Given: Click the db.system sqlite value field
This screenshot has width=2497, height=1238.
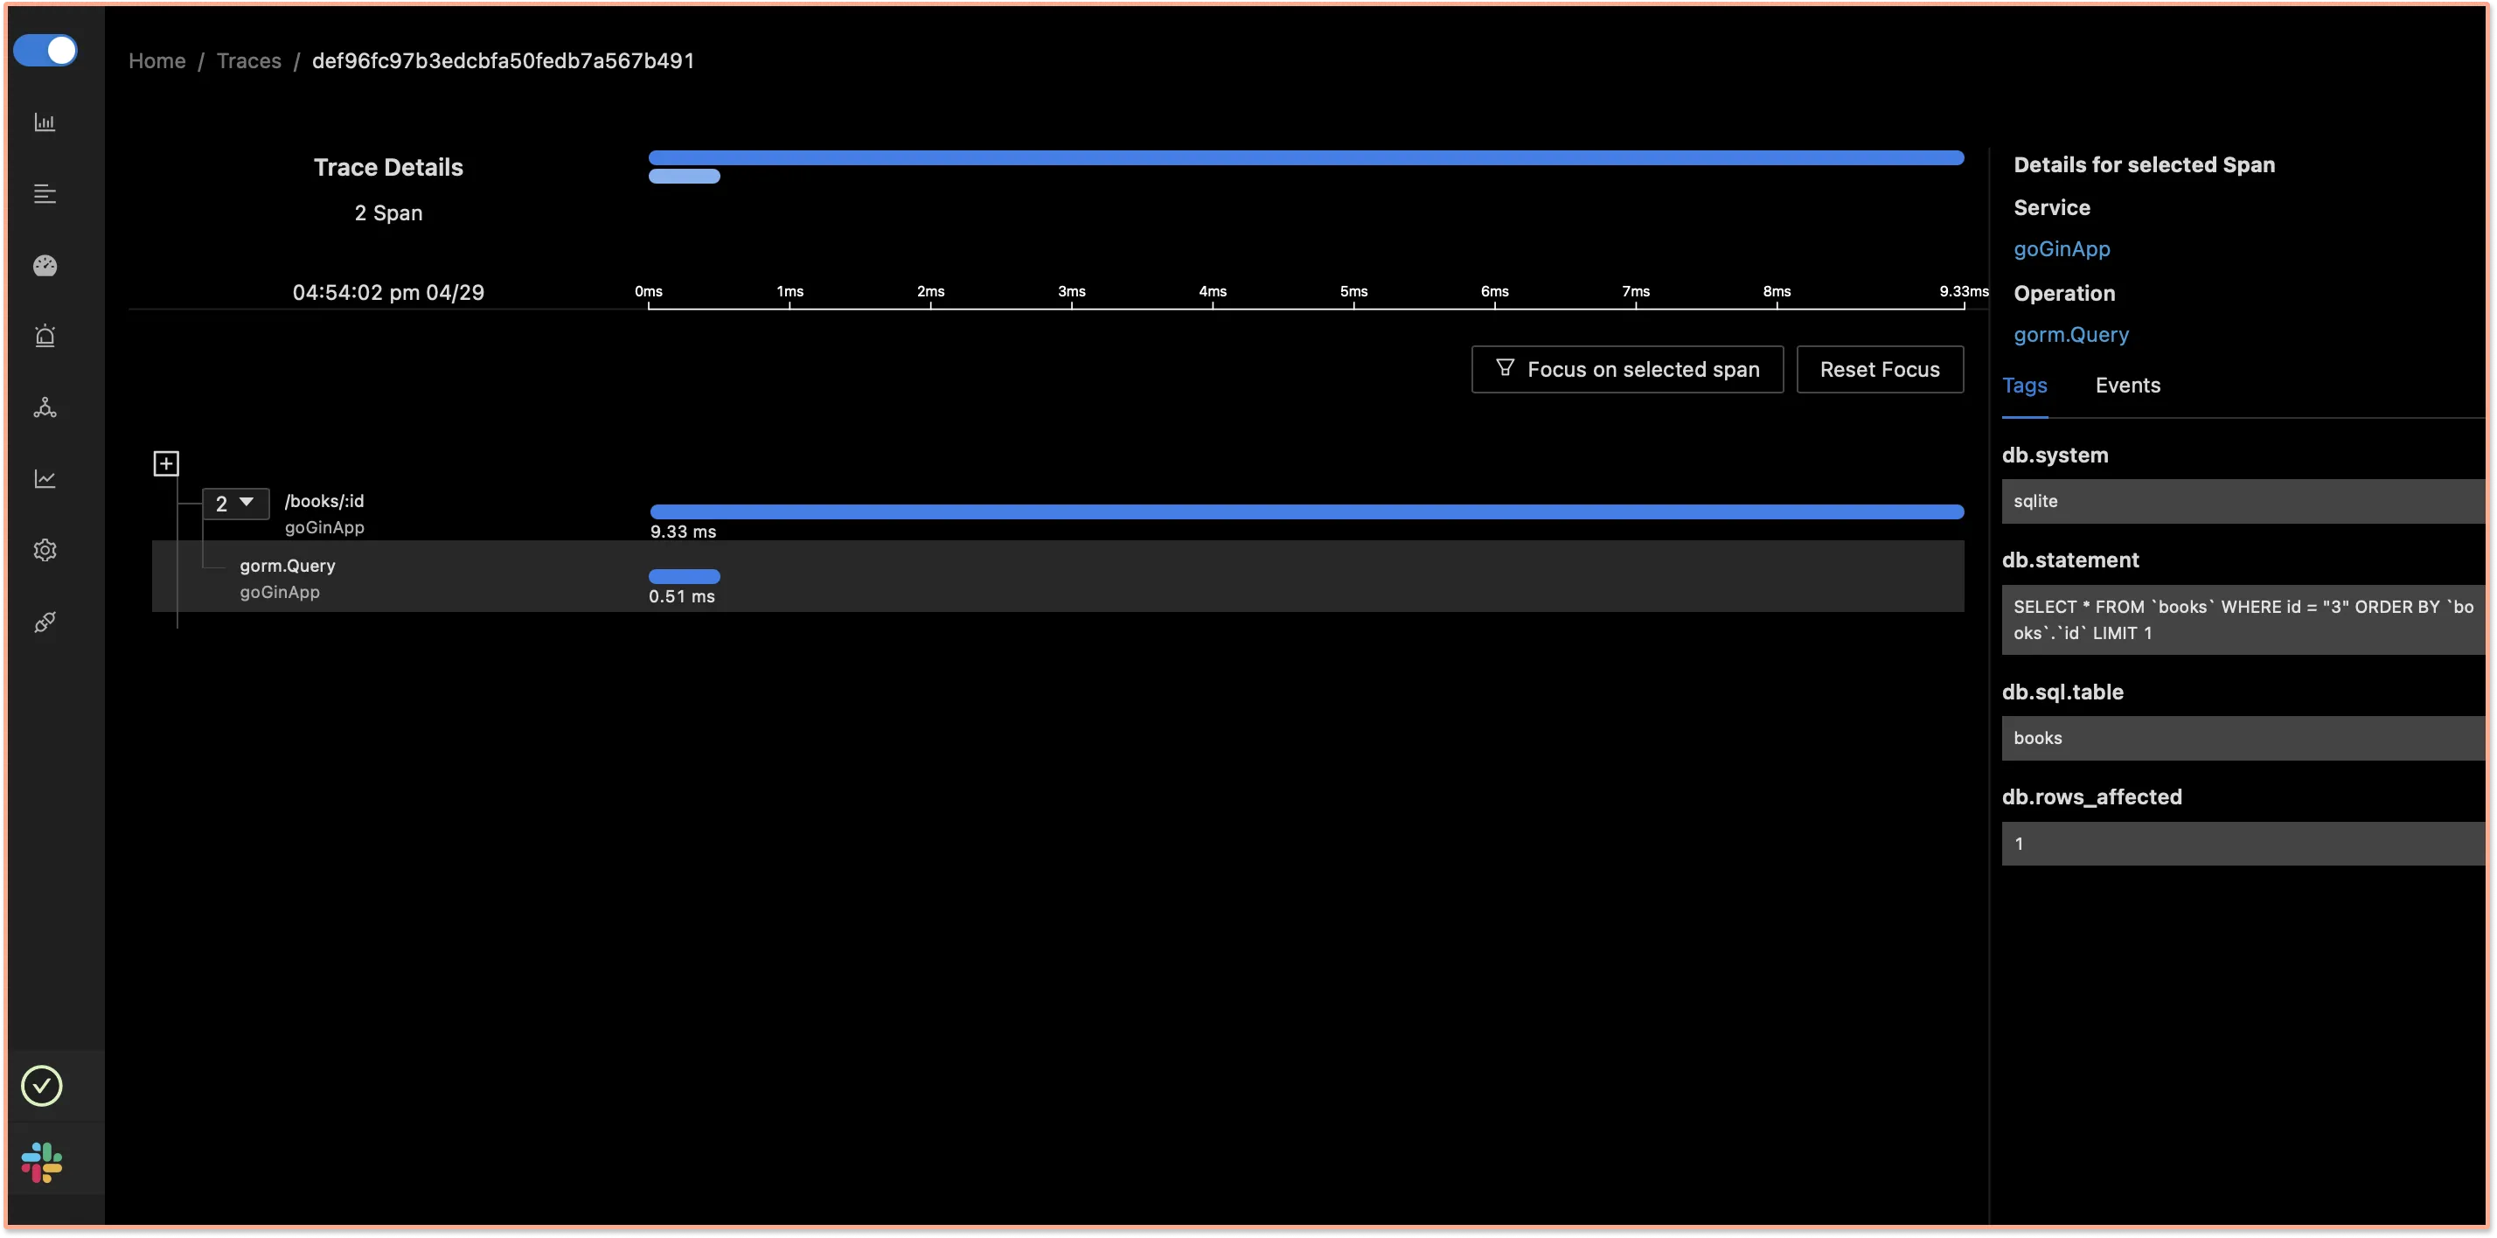Looking at the screenshot, I should click(x=2243, y=500).
